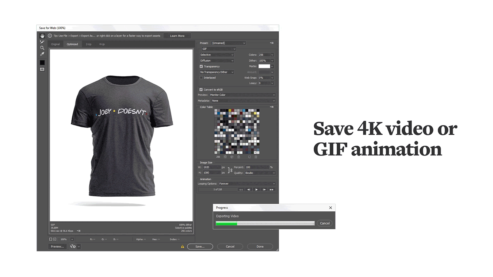Click the Save... button
This screenshot has height=277, width=493.
(x=200, y=247)
